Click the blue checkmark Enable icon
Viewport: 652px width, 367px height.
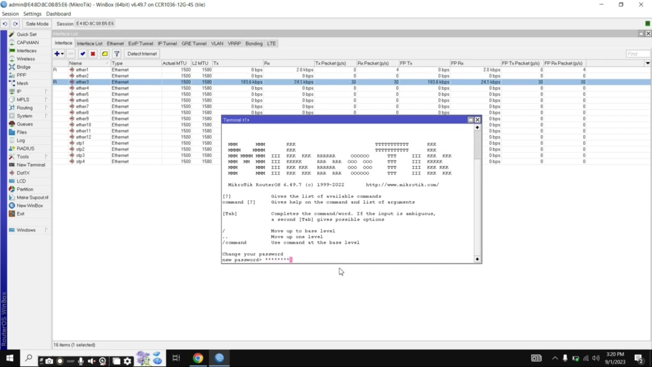tap(83, 54)
